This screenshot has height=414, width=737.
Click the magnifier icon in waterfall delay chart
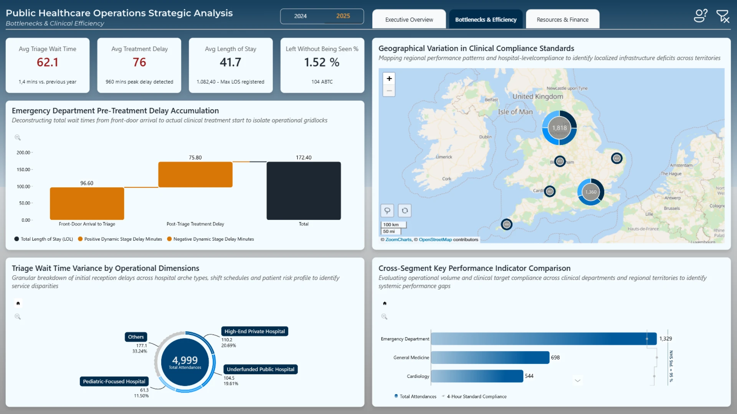pyautogui.click(x=18, y=137)
